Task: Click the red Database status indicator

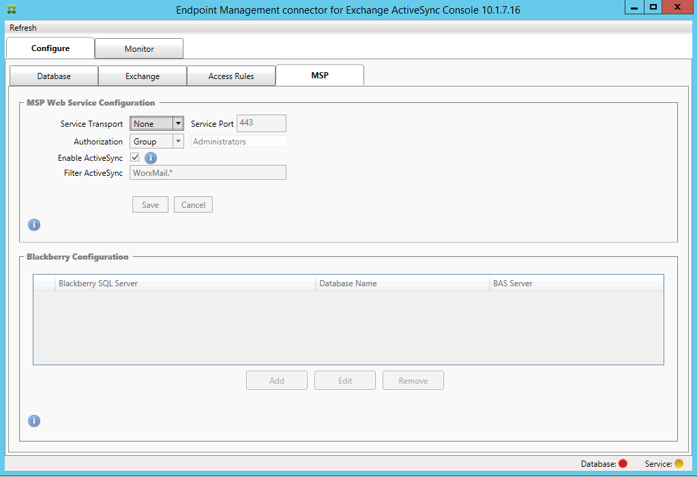Action: pos(623,464)
